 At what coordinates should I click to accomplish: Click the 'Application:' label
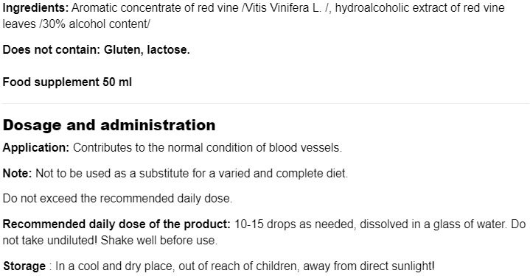click(36, 148)
